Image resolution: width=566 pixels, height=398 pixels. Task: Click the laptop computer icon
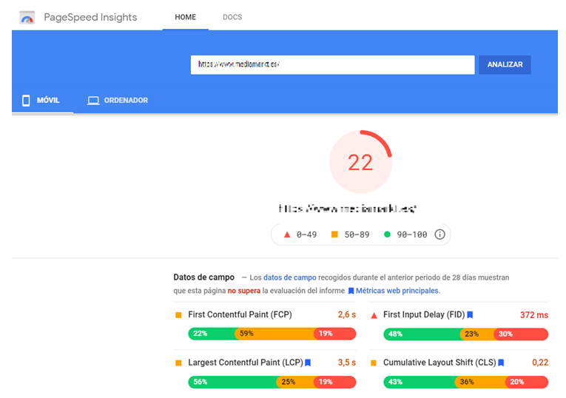click(x=93, y=101)
